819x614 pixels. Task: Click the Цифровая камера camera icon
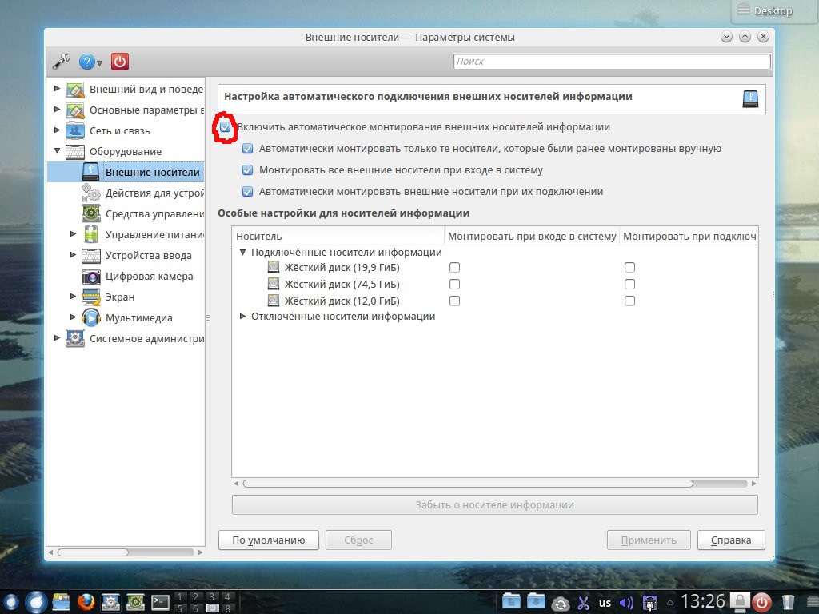pos(91,276)
